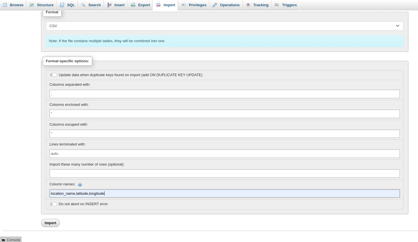The width and height of the screenshot is (418, 242).
Task: Click the Structure tab icon
Action: coord(32,5)
